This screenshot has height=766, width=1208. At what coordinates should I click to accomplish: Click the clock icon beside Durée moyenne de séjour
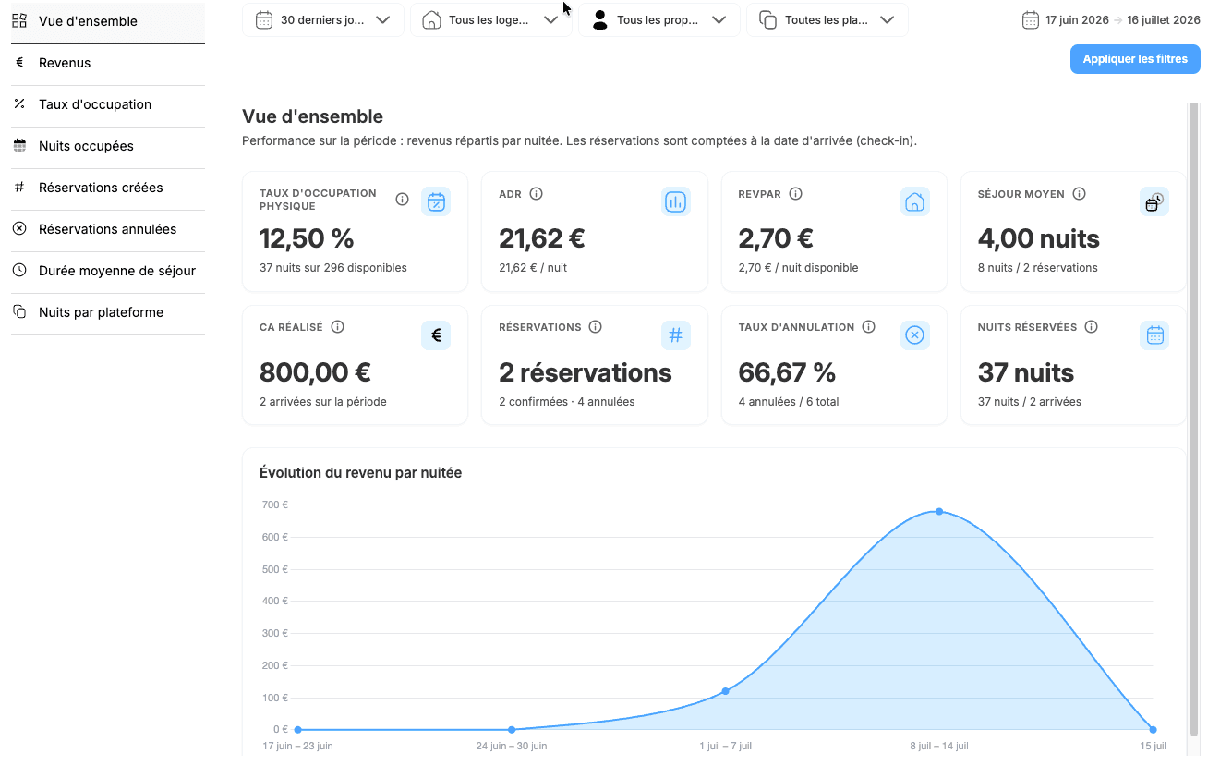coord(19,271)
